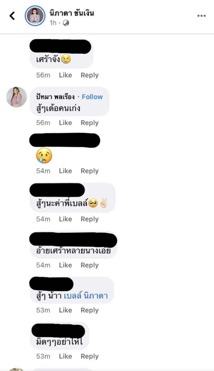214x371 pixels.
Task: Follow ปัทมา พลเรือง
Action: coord(92,97)
